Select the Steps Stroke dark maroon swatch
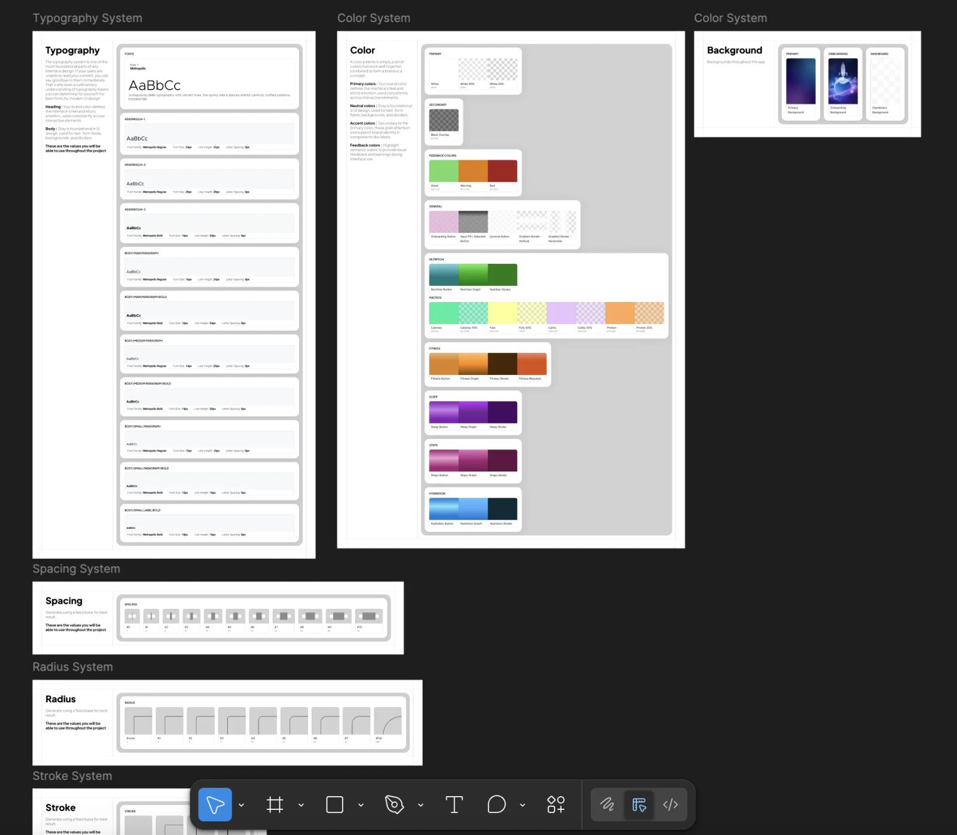 pos(502,461)
